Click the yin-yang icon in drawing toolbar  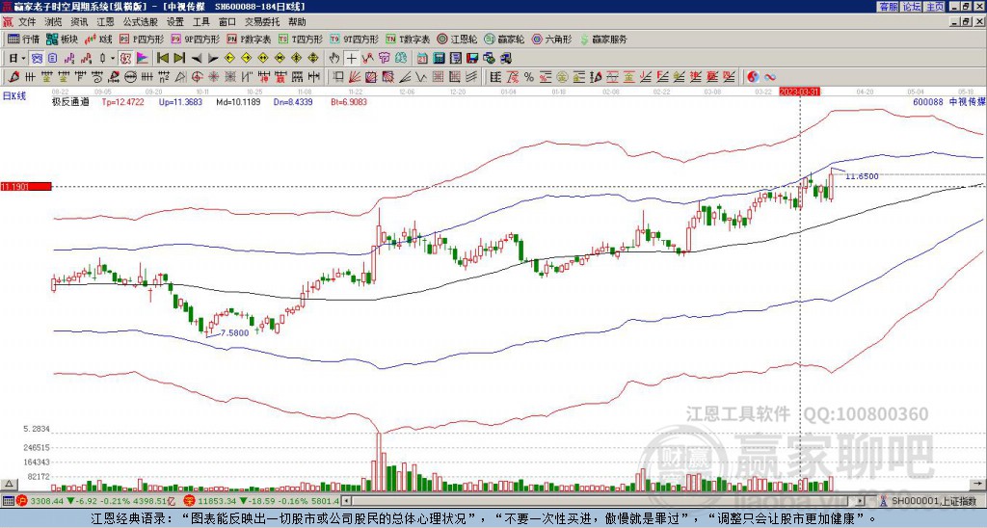click(x=753, y=77)
